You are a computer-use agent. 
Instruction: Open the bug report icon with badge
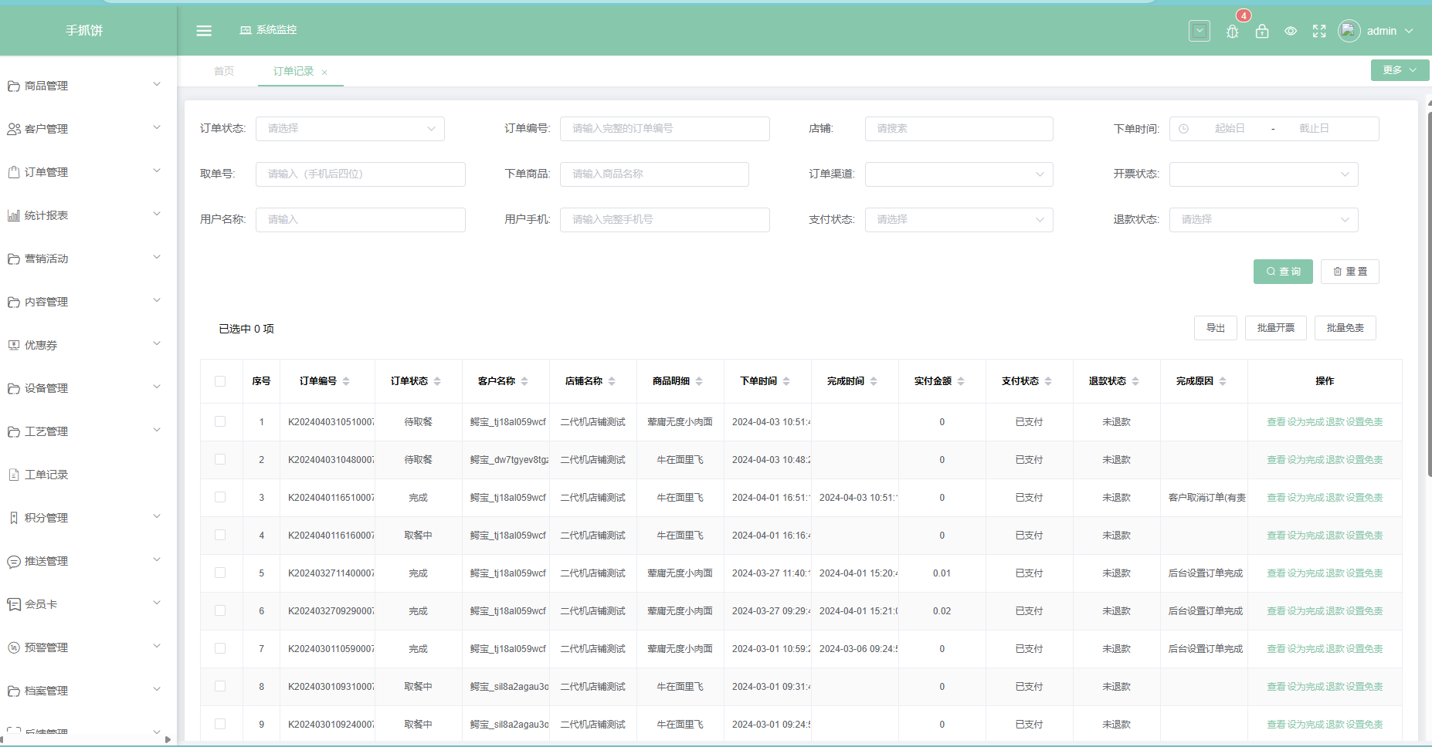click(x=1233, y=31)
